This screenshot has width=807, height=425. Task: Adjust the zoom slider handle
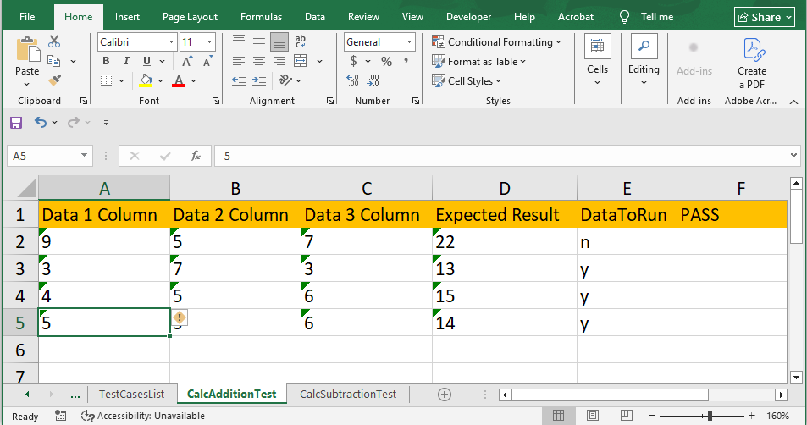pyautogui.click(x=710, y=416)
